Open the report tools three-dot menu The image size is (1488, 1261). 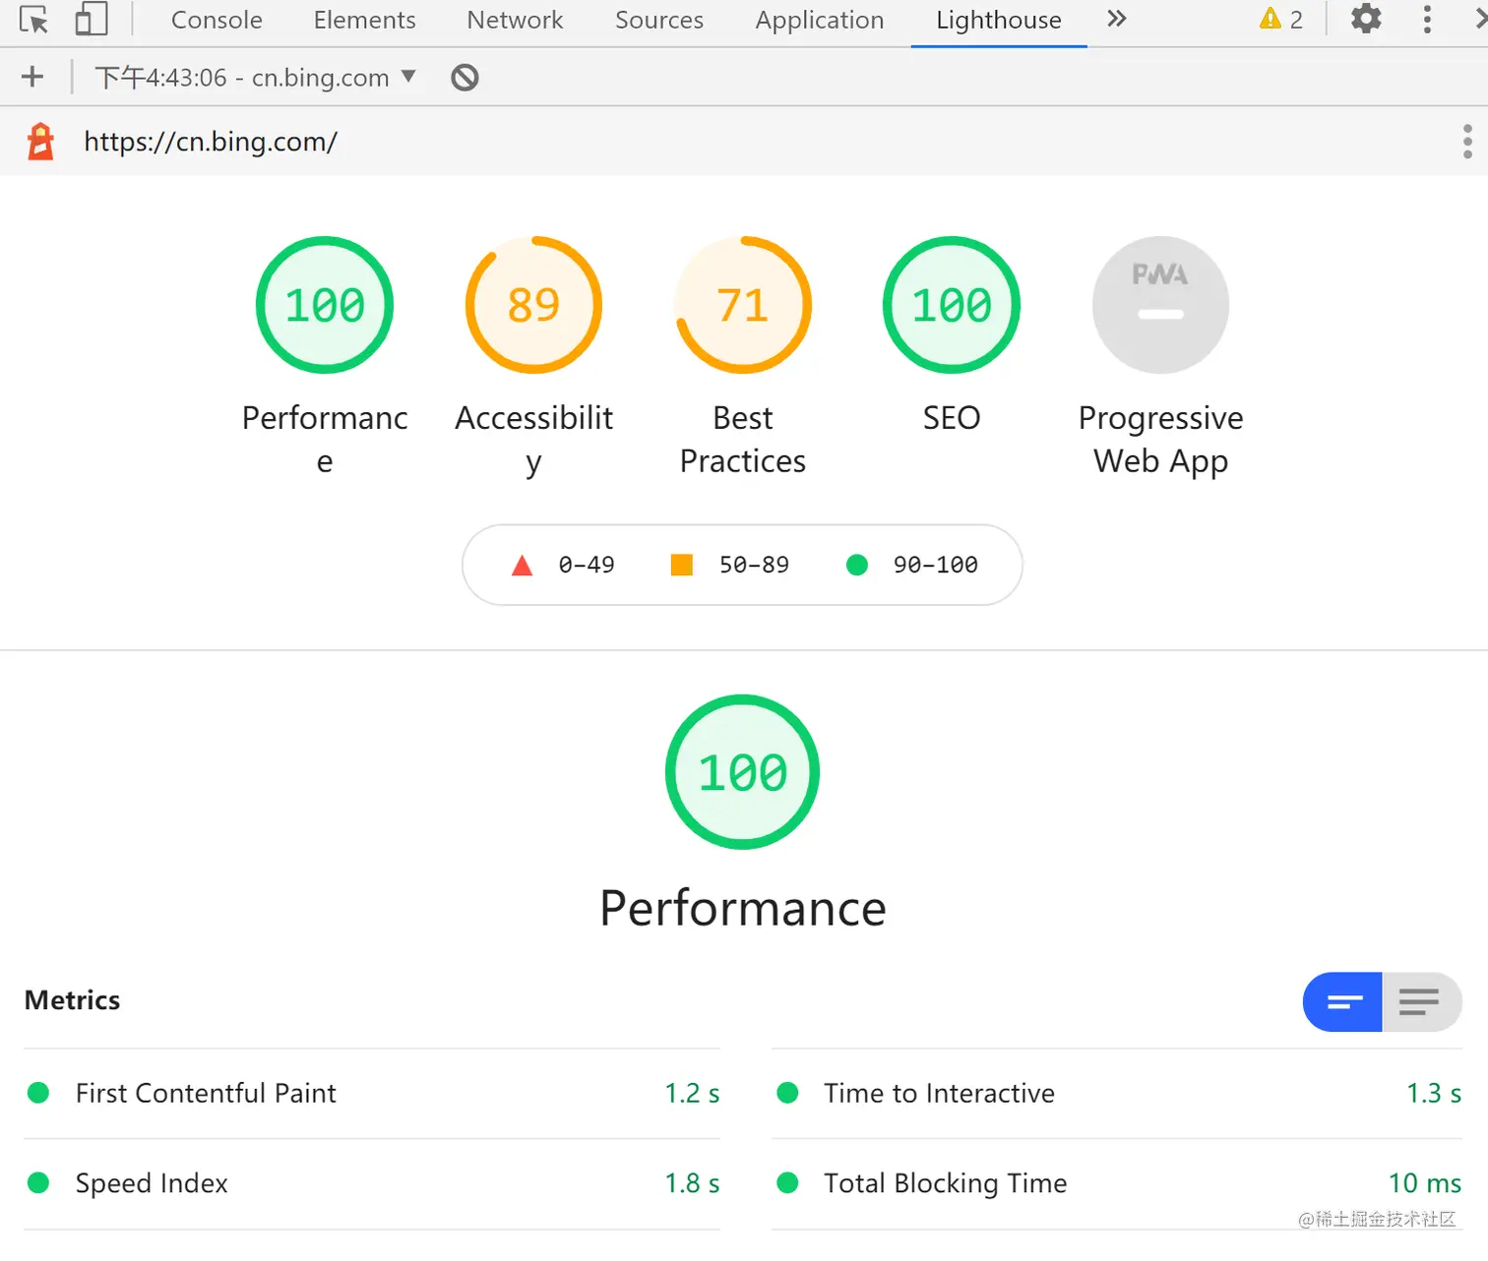tap(1467, 142)
